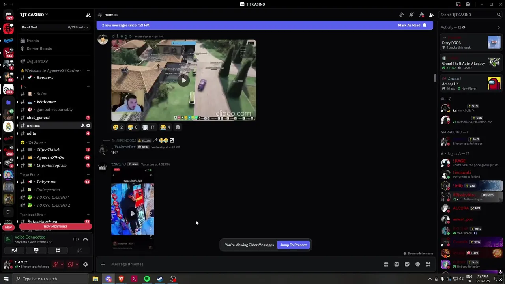Collapse the Tachtouch Era category

pos(33,215)
